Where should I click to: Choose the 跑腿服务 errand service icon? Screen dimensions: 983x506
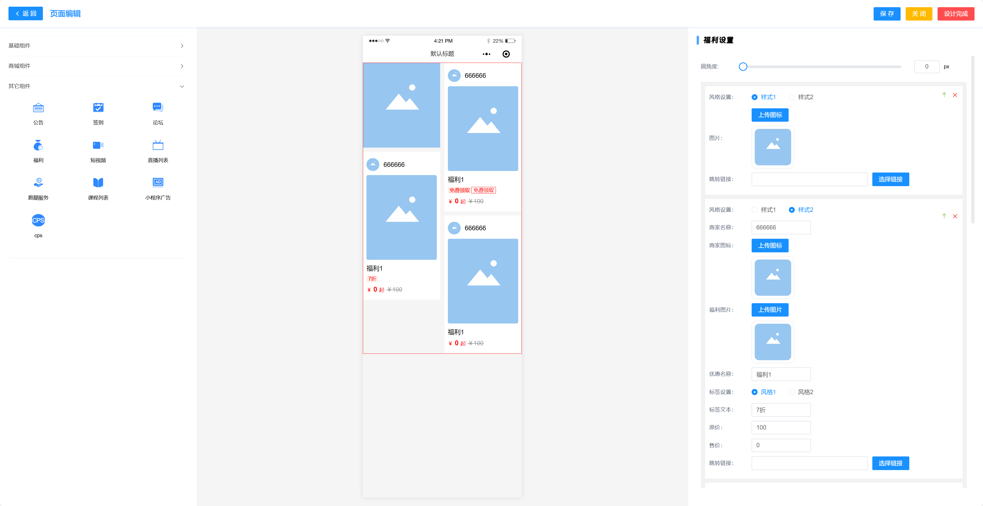point(38,183)
